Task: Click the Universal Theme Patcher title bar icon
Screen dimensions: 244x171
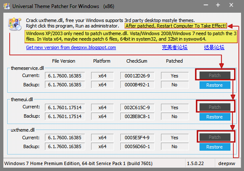Action: tap(7, 6)
